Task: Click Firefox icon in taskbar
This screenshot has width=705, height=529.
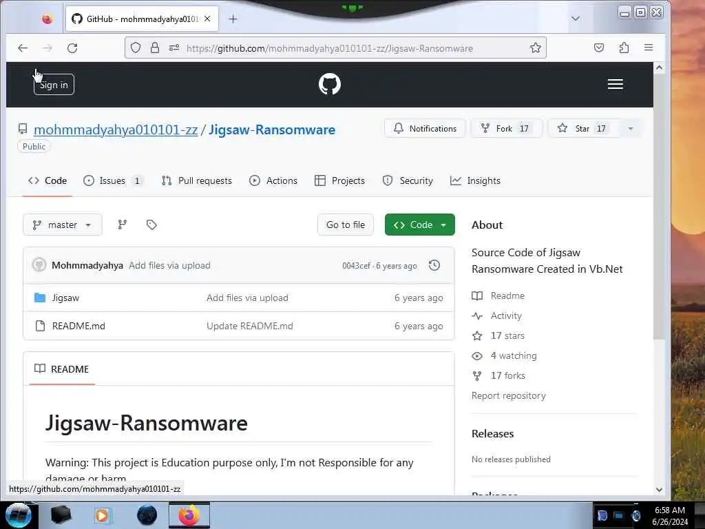Action: [189, 515]
